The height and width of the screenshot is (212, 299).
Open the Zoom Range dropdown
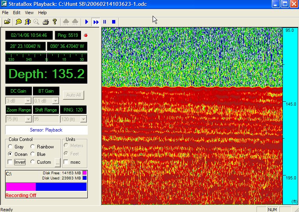click(28, 119)
